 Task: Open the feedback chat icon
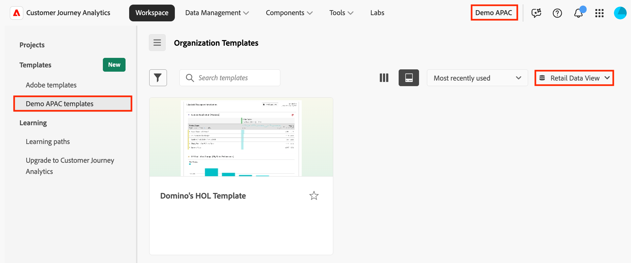click(536, 13)
